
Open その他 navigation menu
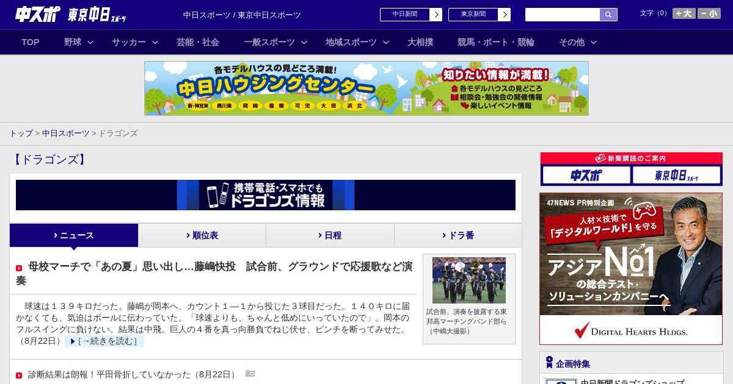click(x=572, y=42)
